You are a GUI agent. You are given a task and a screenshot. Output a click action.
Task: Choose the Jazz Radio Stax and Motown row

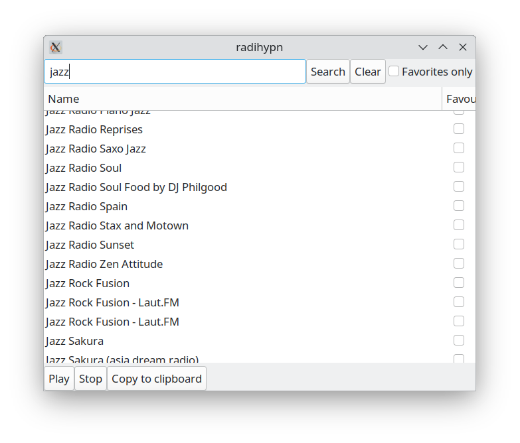click(x=117, y=225)
